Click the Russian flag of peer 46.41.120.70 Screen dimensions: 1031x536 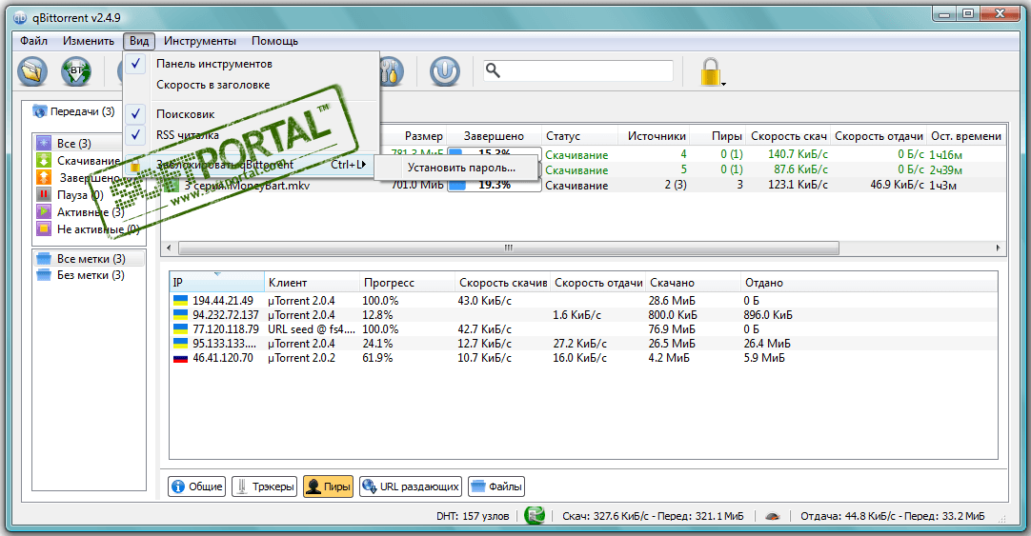coord(180,358)
